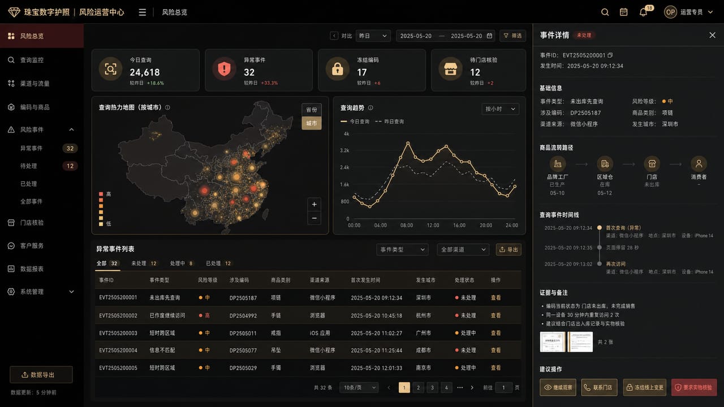Go to page 3 of event list
724x407 pixels.
click(x=432, y=388)
